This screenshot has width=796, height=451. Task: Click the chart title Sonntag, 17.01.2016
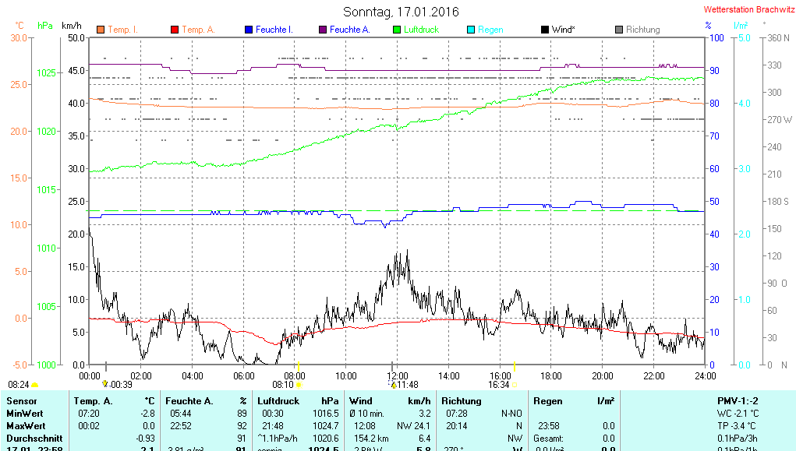(401, 12)
